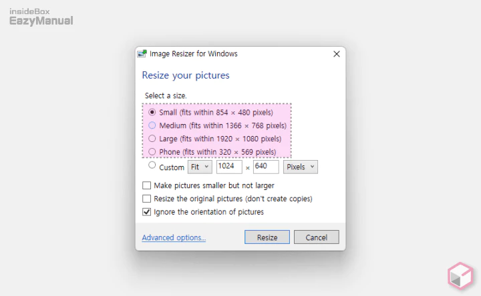Click the Image Resizer app icon in title bar

[142, 54]
